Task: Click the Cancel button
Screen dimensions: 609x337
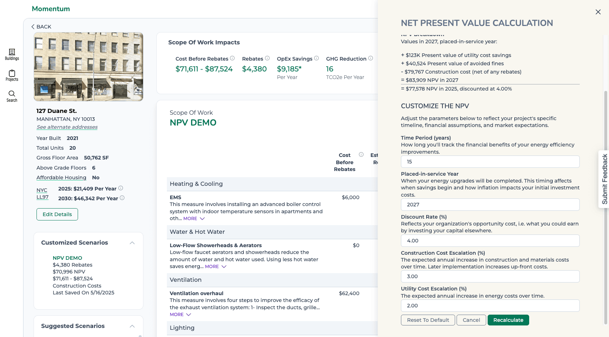Action: (471, 320)
